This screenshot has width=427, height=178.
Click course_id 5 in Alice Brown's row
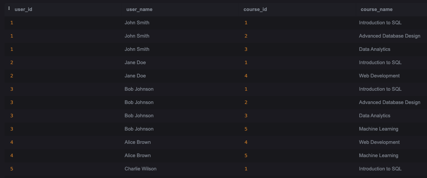(246, 155)
